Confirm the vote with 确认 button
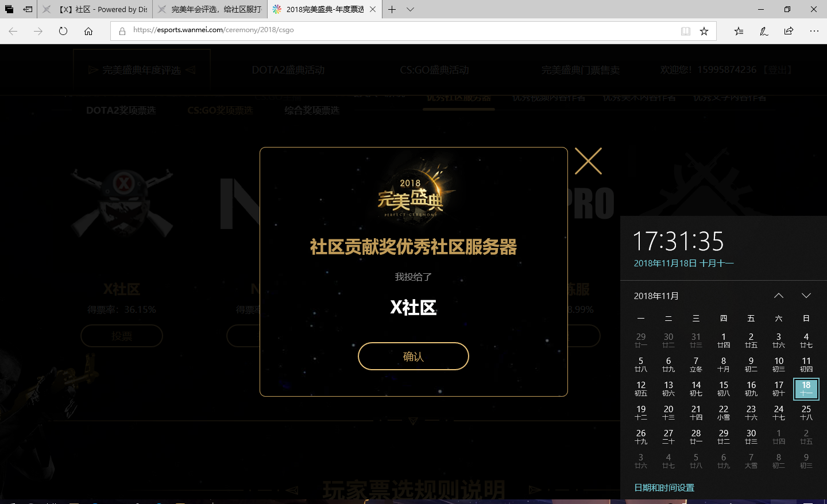This screenshot has height=504, width=827. 413,356
